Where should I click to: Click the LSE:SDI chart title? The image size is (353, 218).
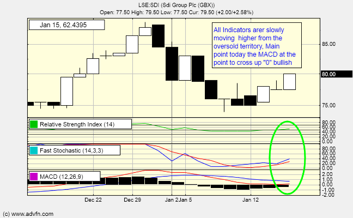click(x=176, y=5)
